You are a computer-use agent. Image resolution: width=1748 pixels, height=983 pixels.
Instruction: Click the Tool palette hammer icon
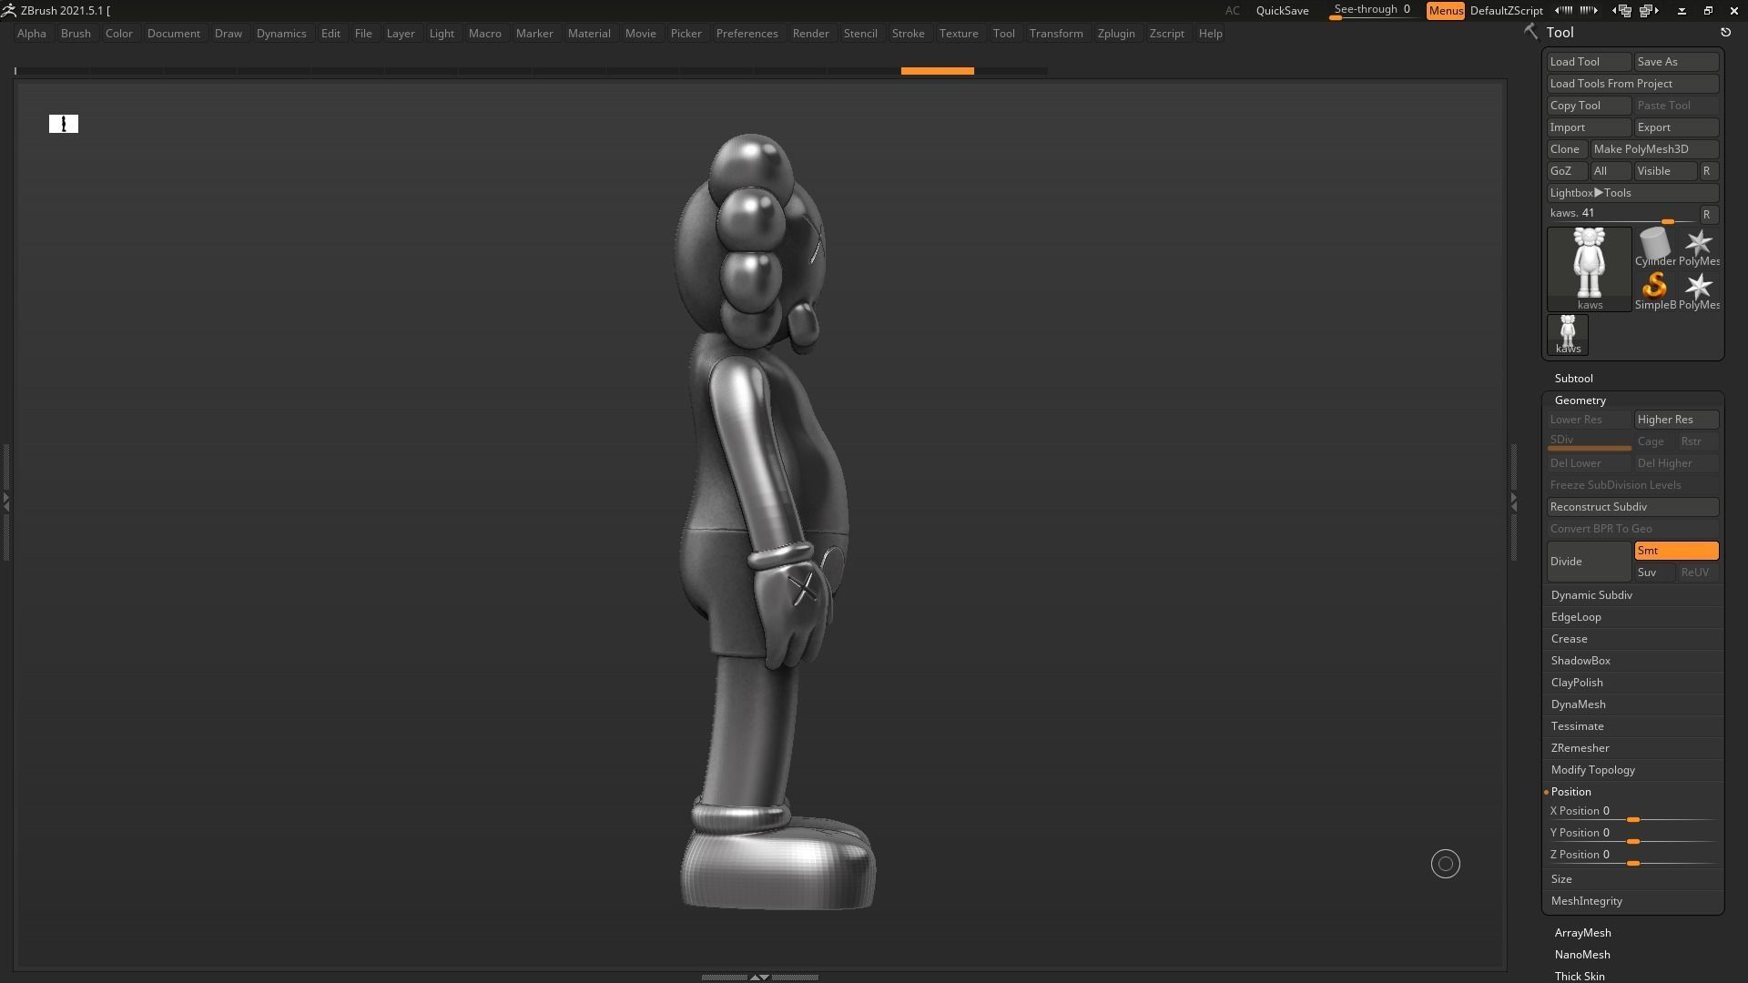(1530, 32)
